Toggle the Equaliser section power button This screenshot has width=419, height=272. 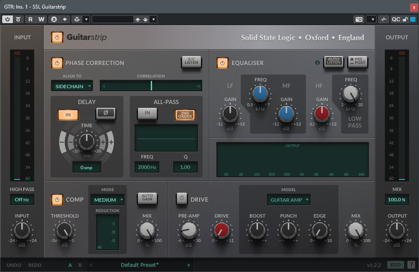point(222,63)
